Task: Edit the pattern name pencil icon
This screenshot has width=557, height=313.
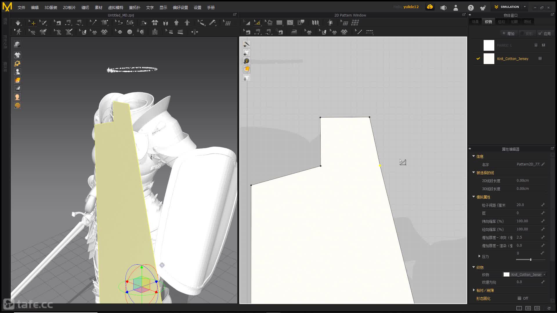Action: [543, 164]
